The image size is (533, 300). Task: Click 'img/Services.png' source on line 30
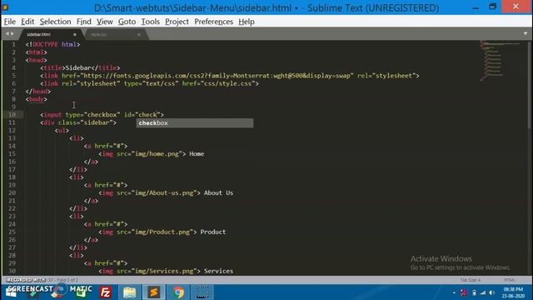164,271
